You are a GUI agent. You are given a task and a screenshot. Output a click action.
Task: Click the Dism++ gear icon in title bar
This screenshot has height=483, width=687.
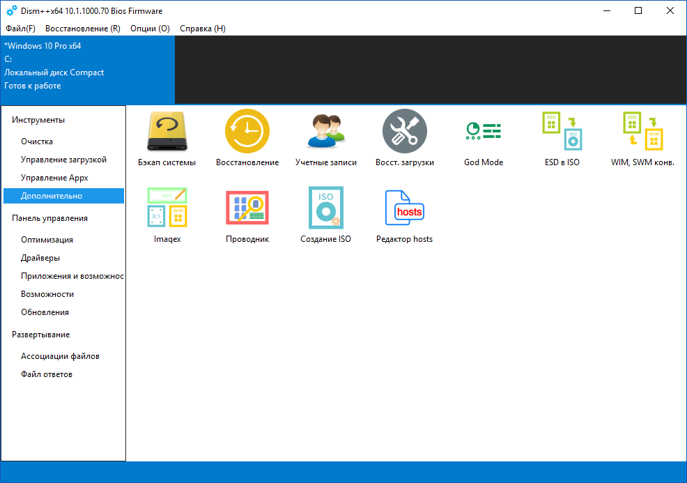pos(12,10)
